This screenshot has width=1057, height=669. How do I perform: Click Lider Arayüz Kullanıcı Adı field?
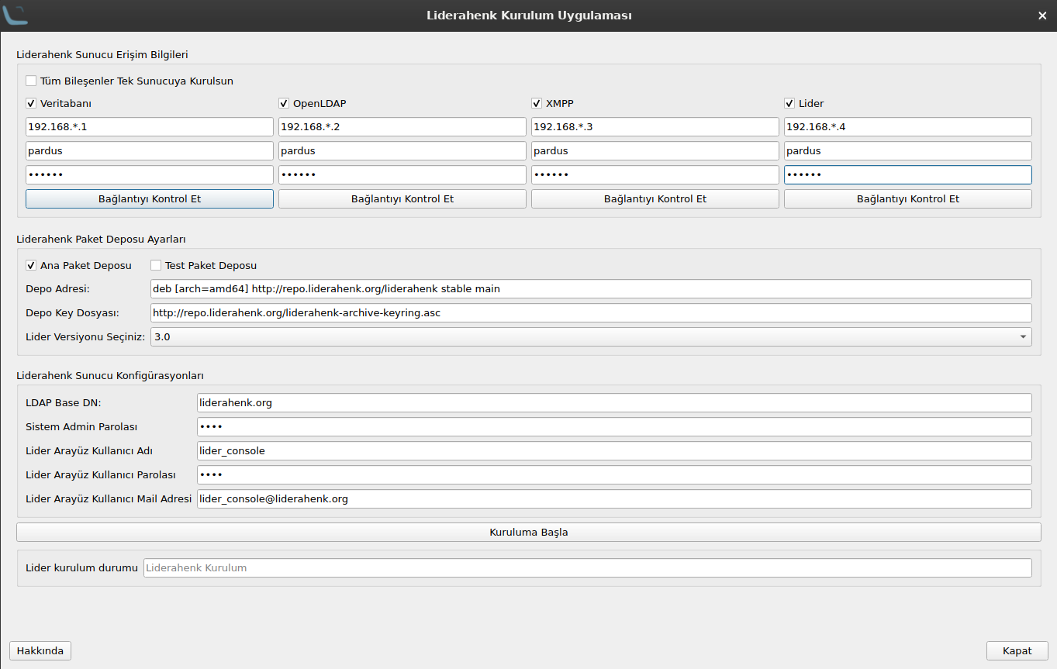pos(614,451)
